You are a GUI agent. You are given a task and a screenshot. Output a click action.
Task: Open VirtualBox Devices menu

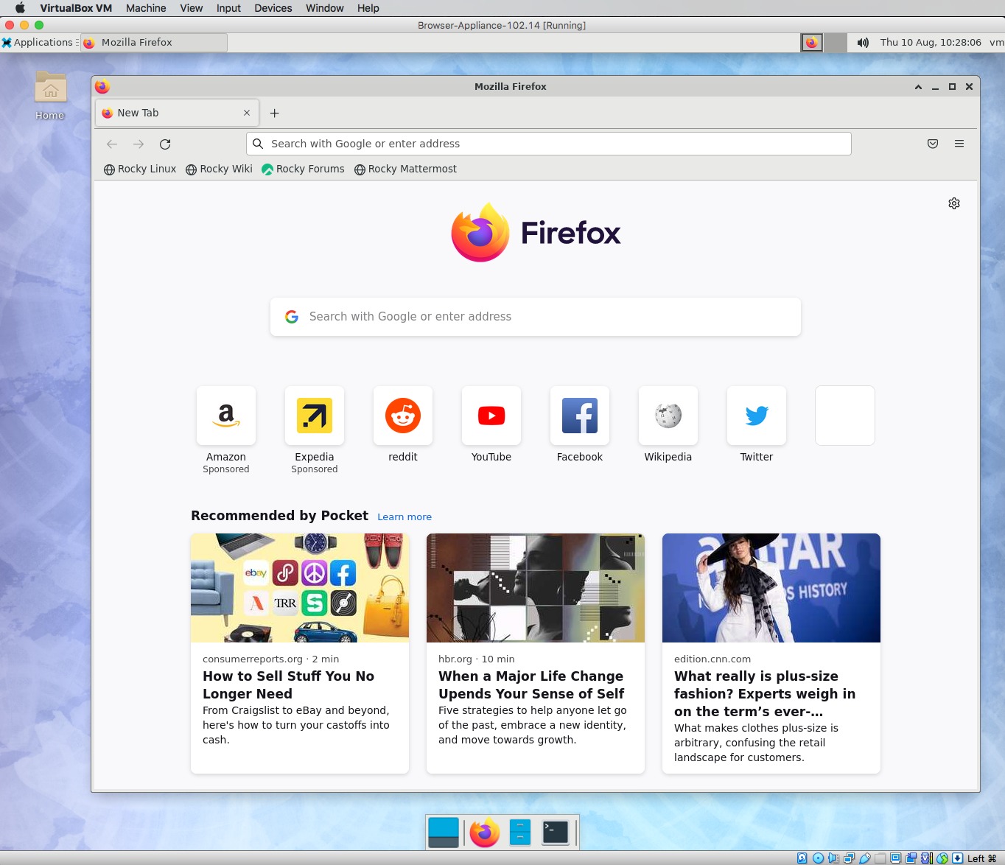tap(273, 8)
